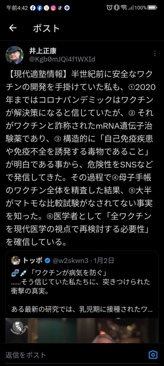Image resolution: width=164 pixels, height=366 pixels.
Task: Tap the back arrow icon
Action: point(13,28)
